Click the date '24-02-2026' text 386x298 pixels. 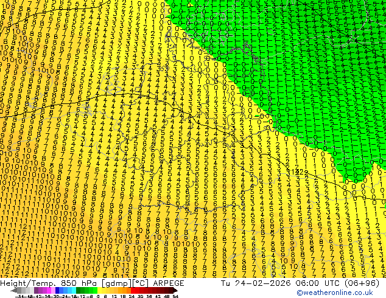point(262,283)
